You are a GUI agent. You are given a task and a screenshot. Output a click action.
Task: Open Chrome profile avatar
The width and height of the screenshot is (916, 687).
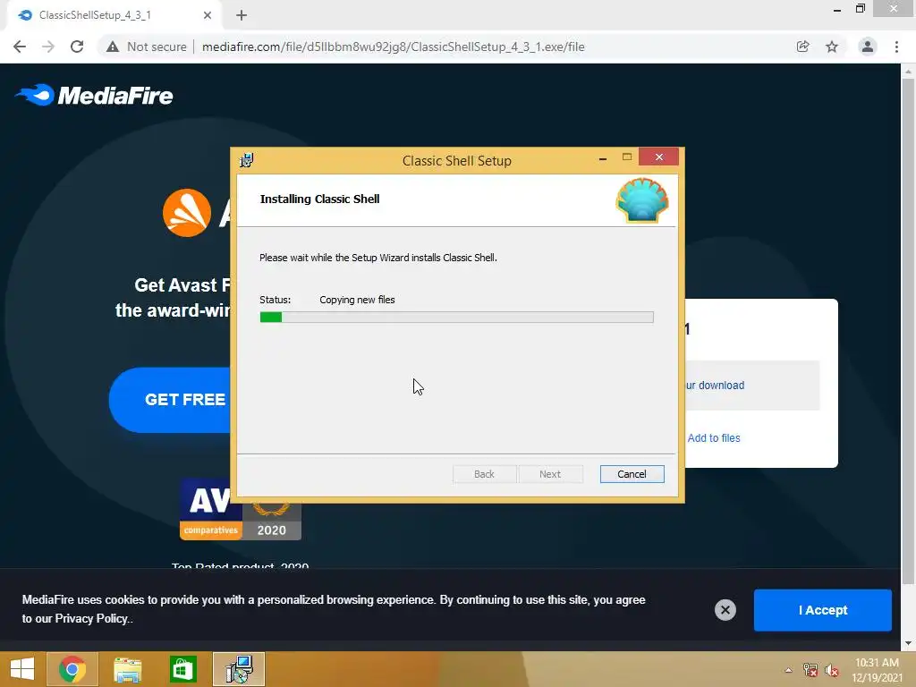pos(868,47)
